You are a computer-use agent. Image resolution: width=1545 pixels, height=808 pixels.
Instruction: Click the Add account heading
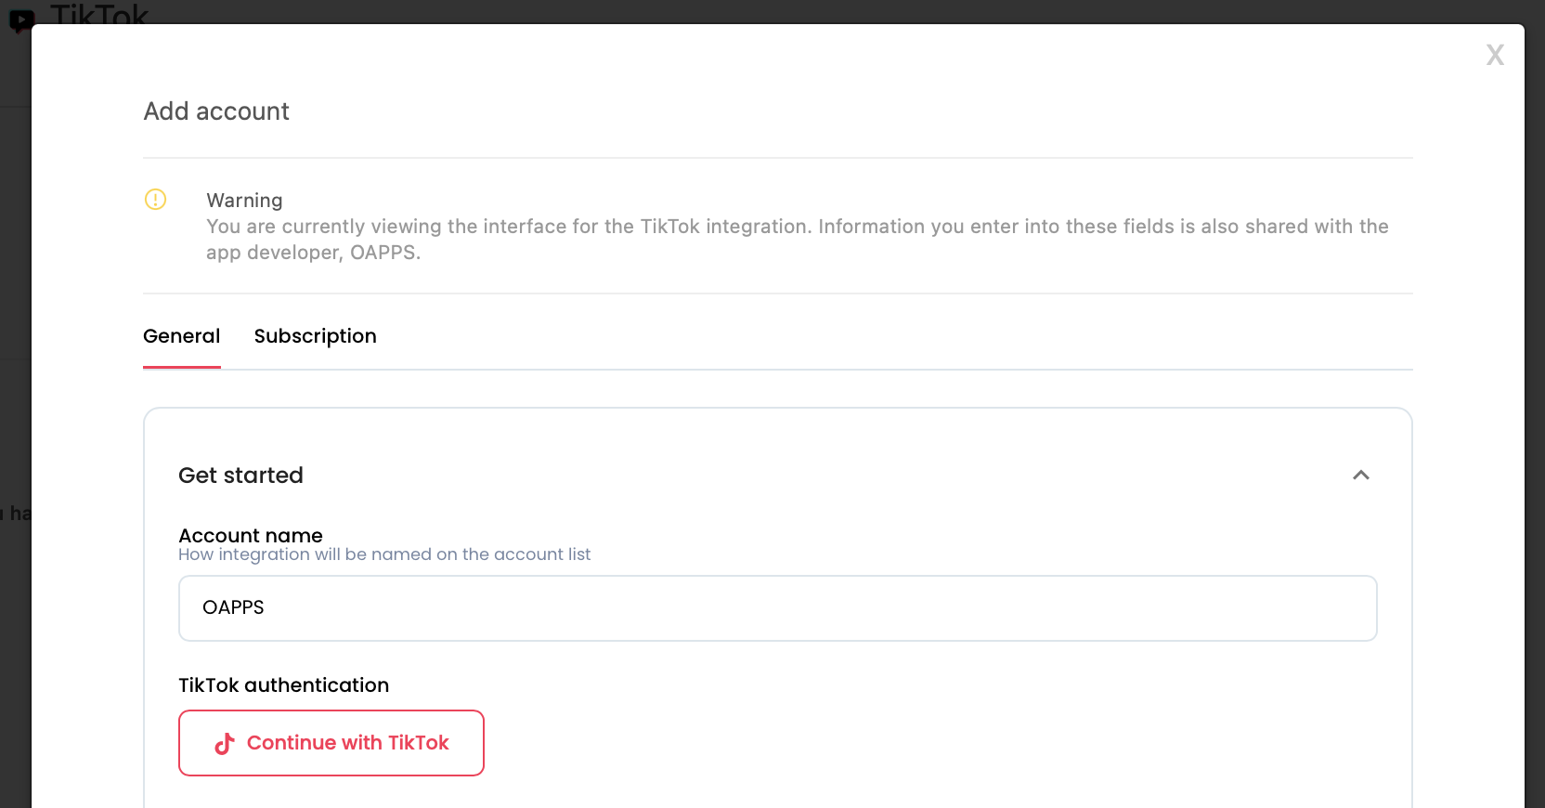[x=216, y=111]
